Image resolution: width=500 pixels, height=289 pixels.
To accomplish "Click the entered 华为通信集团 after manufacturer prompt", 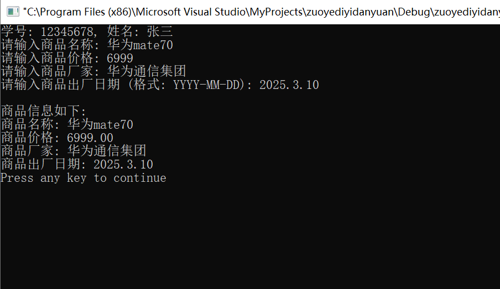I will pos(147,71).
